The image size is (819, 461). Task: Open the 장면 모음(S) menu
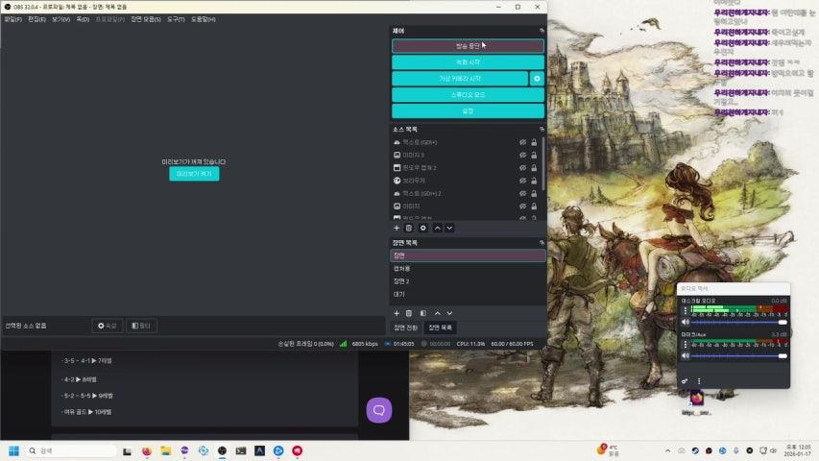[x=146, y=19]
